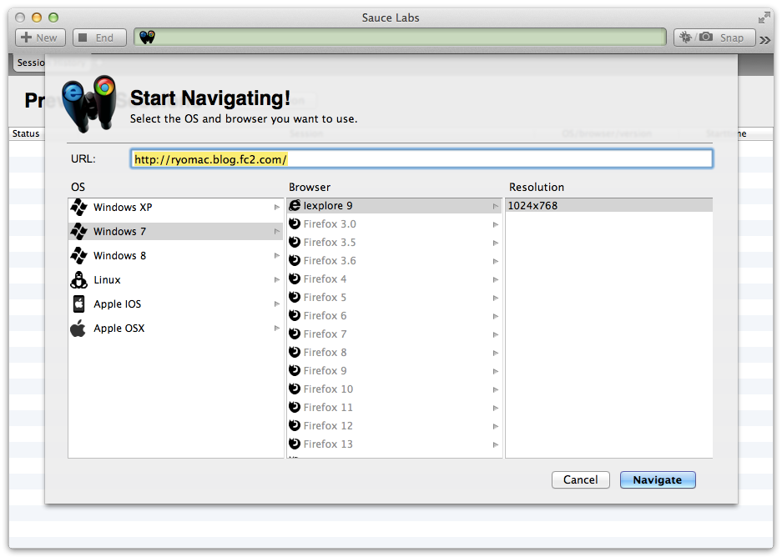Click the Firefox 3.5 browser icon

[x=295, y=242]
